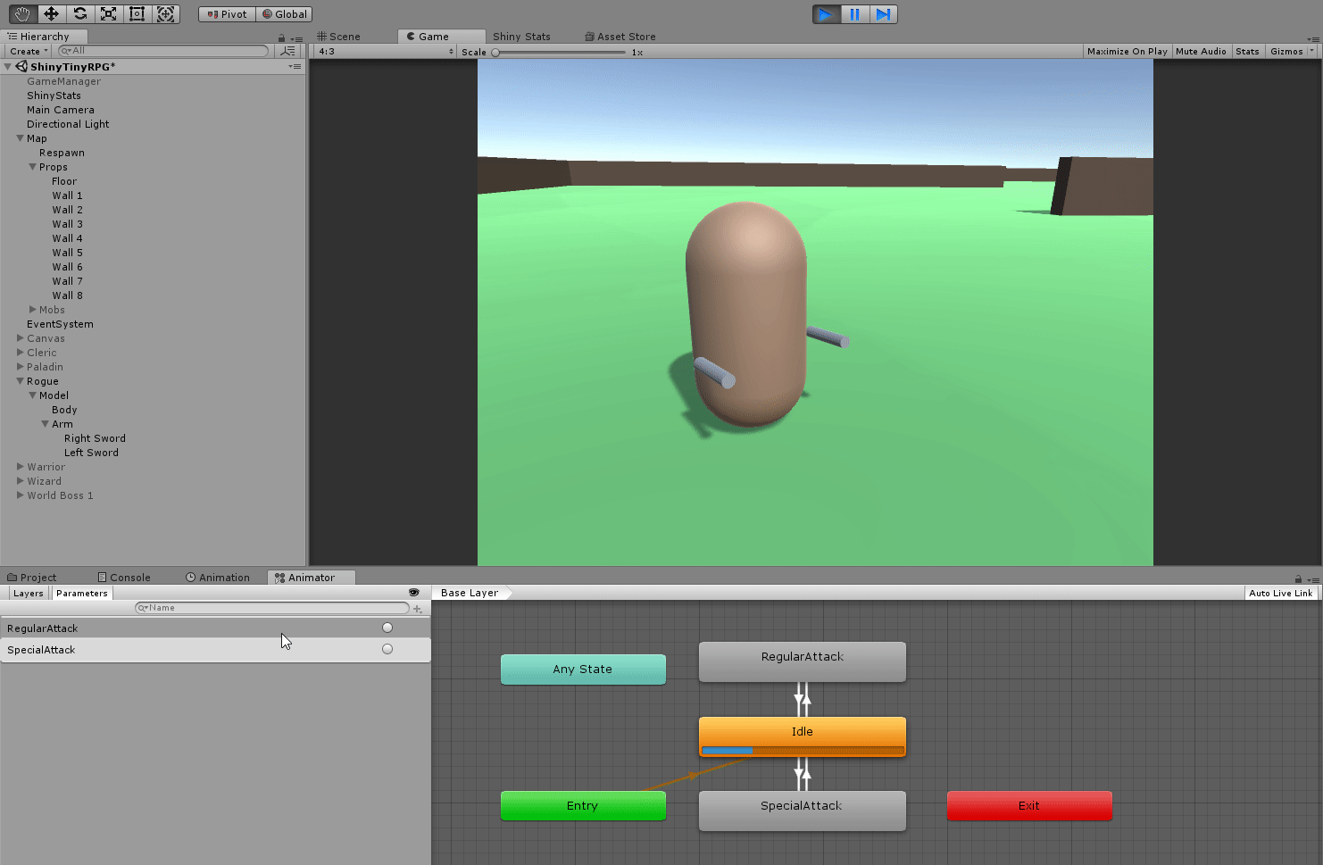Click the Pause button in the playback controls
This screenshot has height=865, width=1323.
pos(854,13)
